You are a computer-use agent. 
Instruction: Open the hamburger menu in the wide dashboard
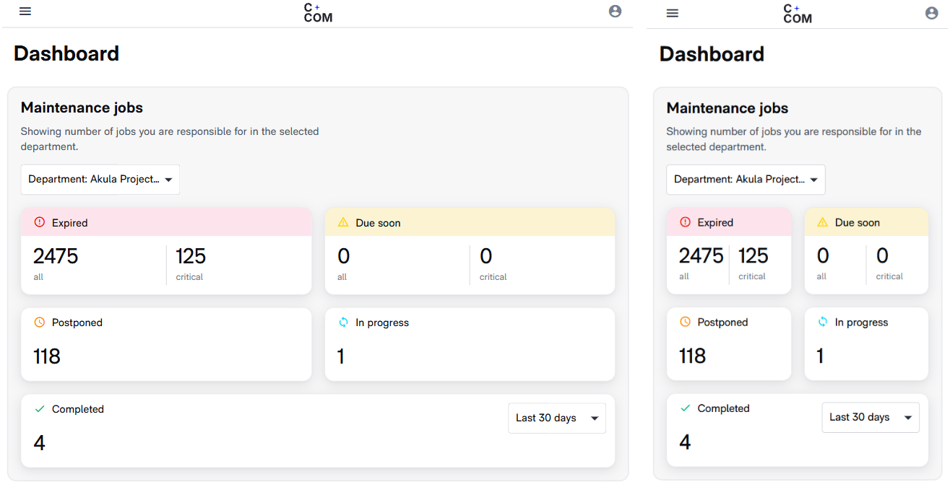25,12
